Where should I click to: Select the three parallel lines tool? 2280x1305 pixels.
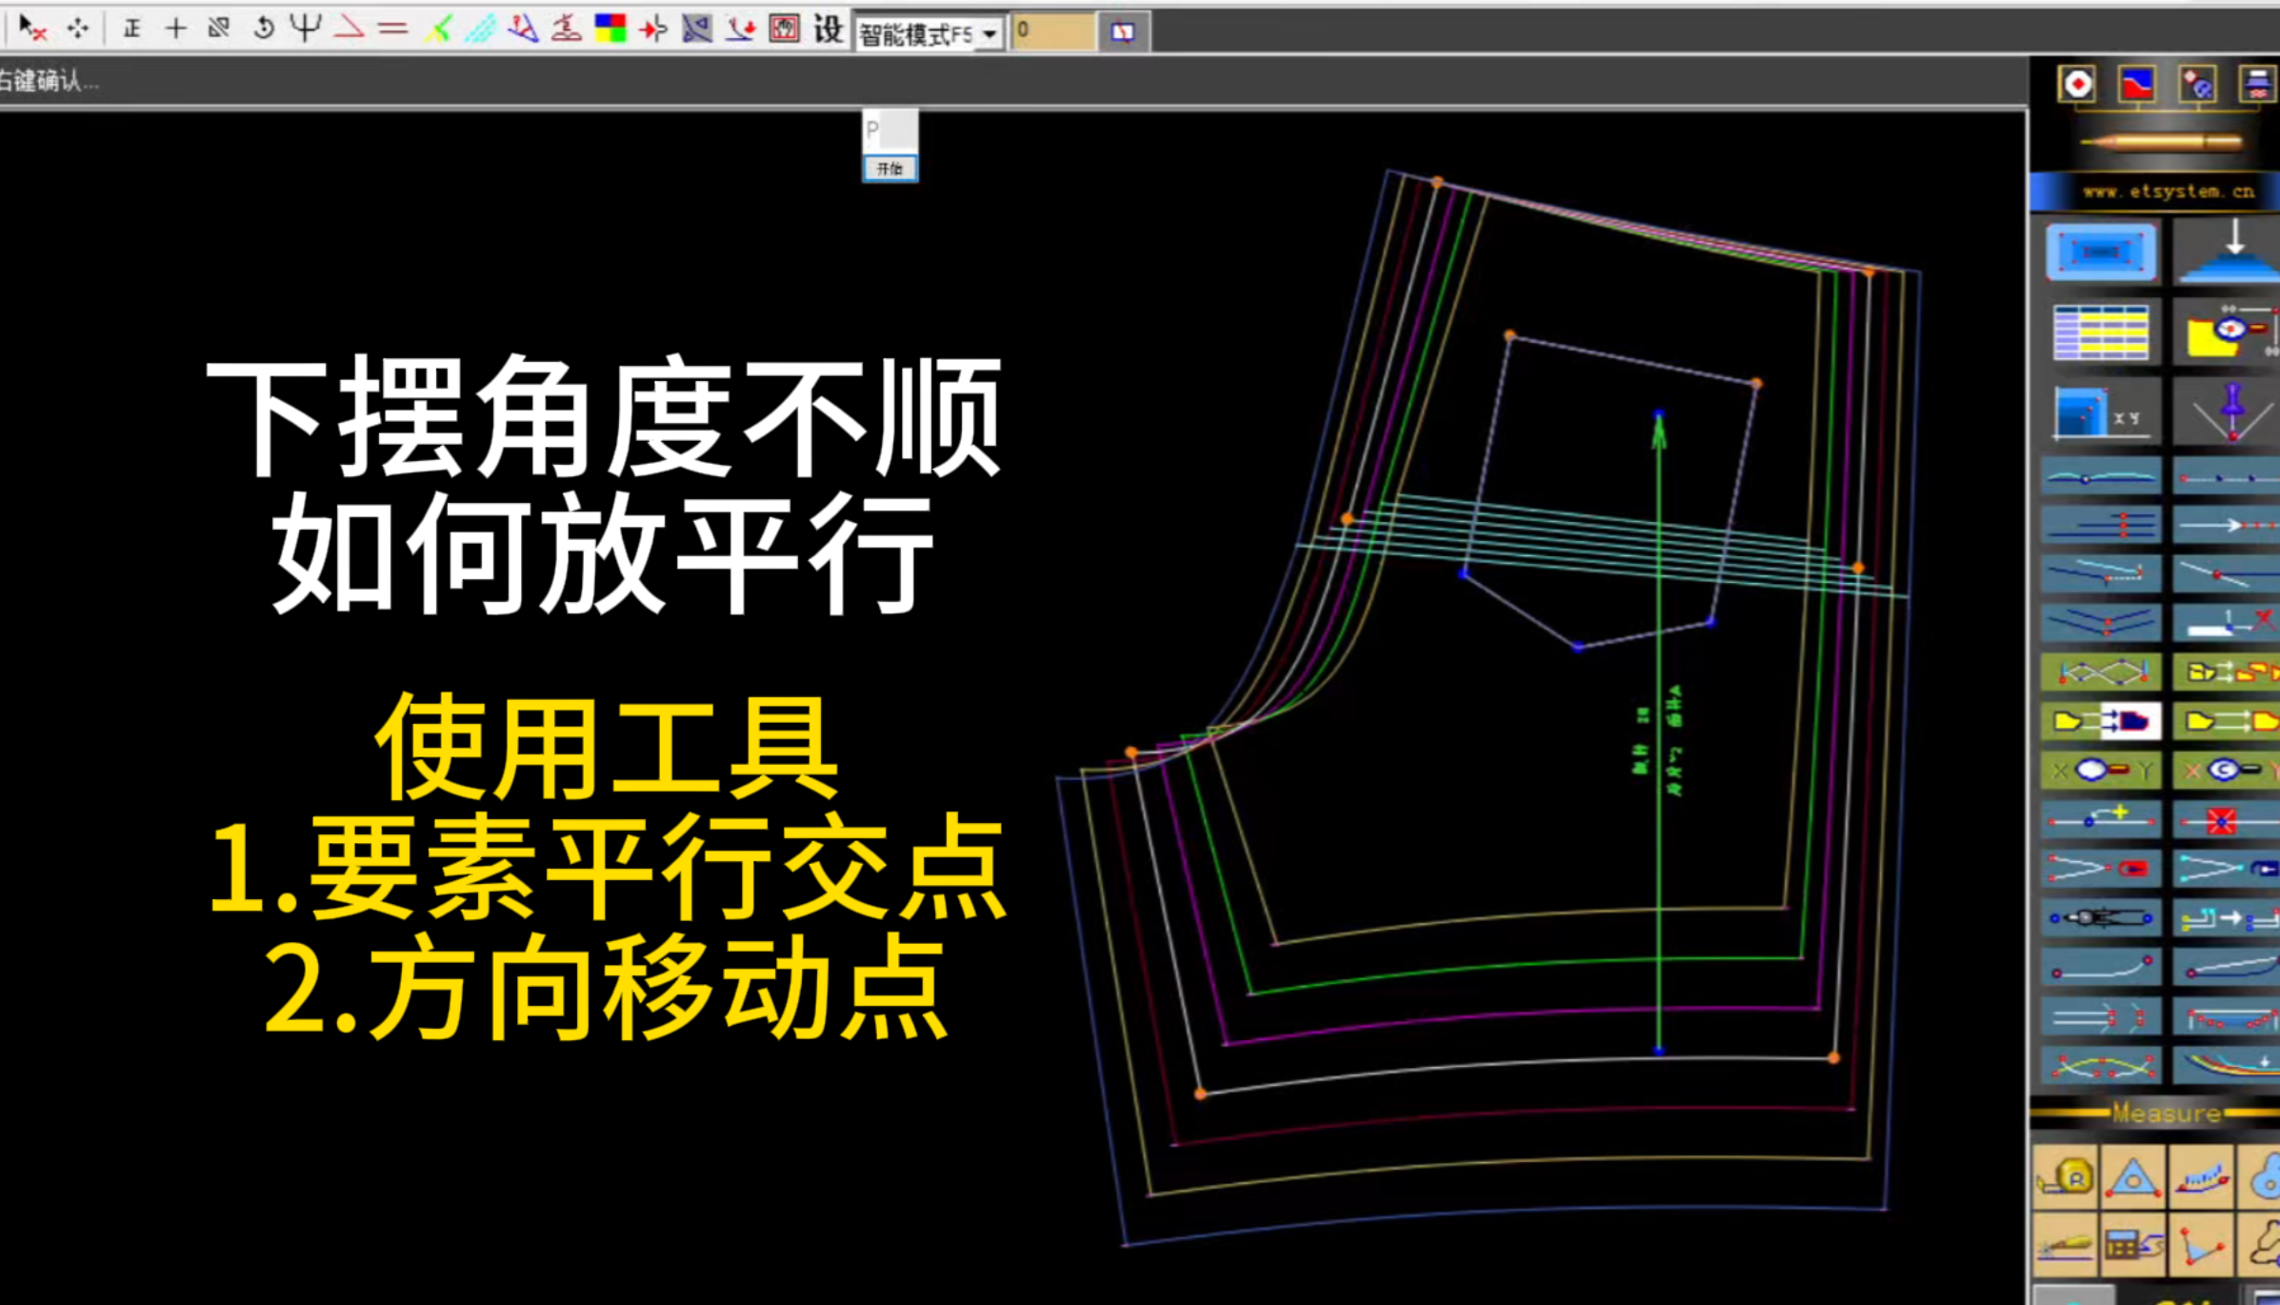point(2101,524)
